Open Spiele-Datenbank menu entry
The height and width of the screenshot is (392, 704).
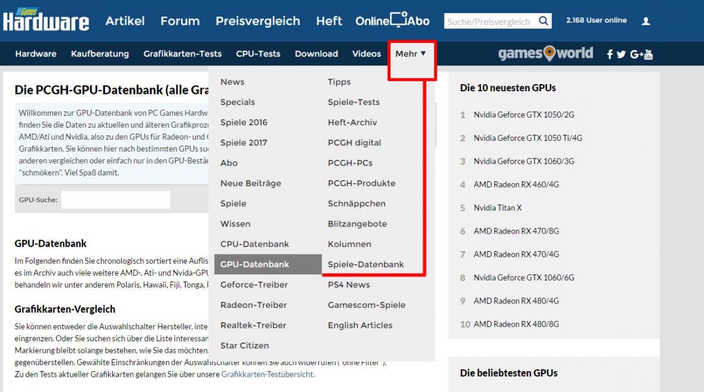coord(366,264)
